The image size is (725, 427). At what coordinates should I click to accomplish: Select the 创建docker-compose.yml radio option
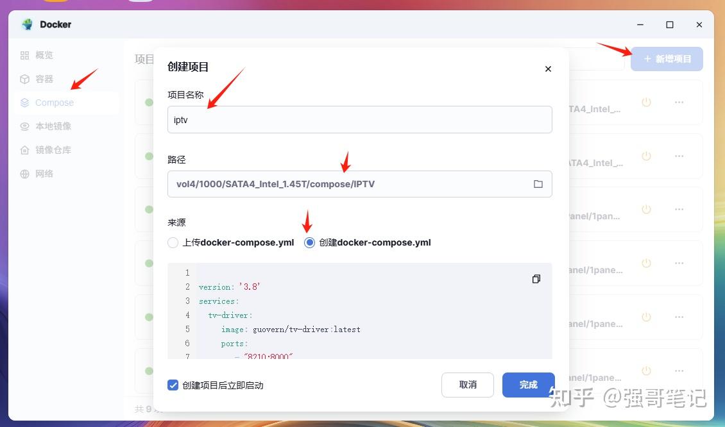click(309, 242)
